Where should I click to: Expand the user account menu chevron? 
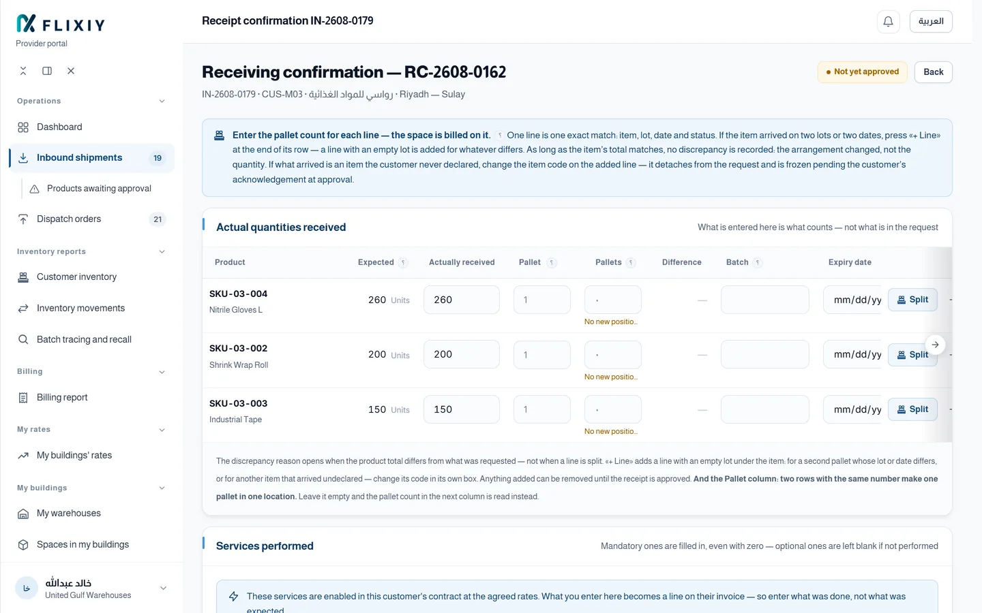pyautogui.click(x=163, y=588)
